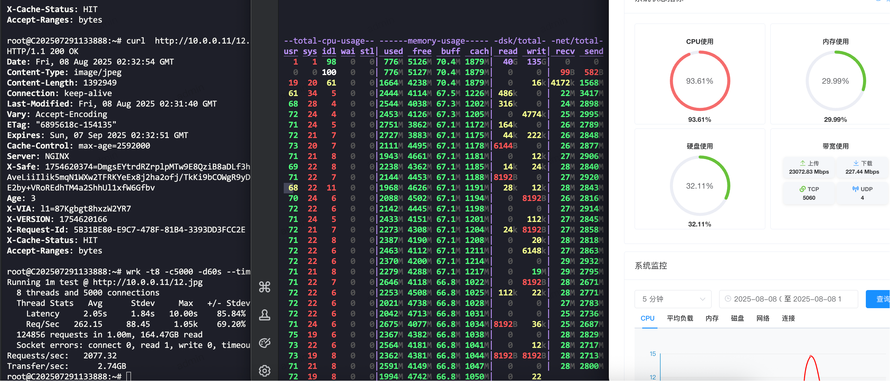
Task: Click the clock icon in the date picker
Action: [728, 299]
